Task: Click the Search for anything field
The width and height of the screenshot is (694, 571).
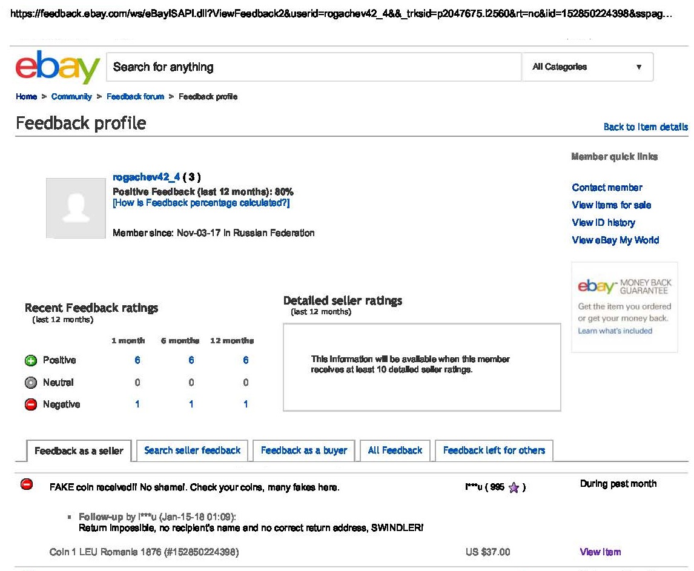Action: coord(313,67)
